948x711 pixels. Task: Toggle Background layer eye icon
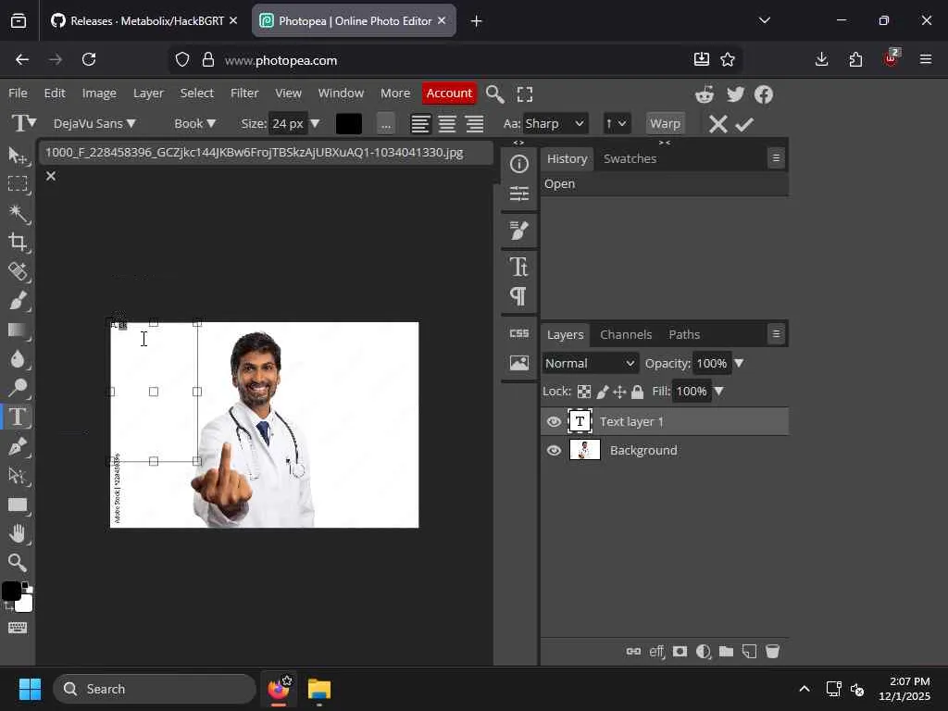coord(554,451)
